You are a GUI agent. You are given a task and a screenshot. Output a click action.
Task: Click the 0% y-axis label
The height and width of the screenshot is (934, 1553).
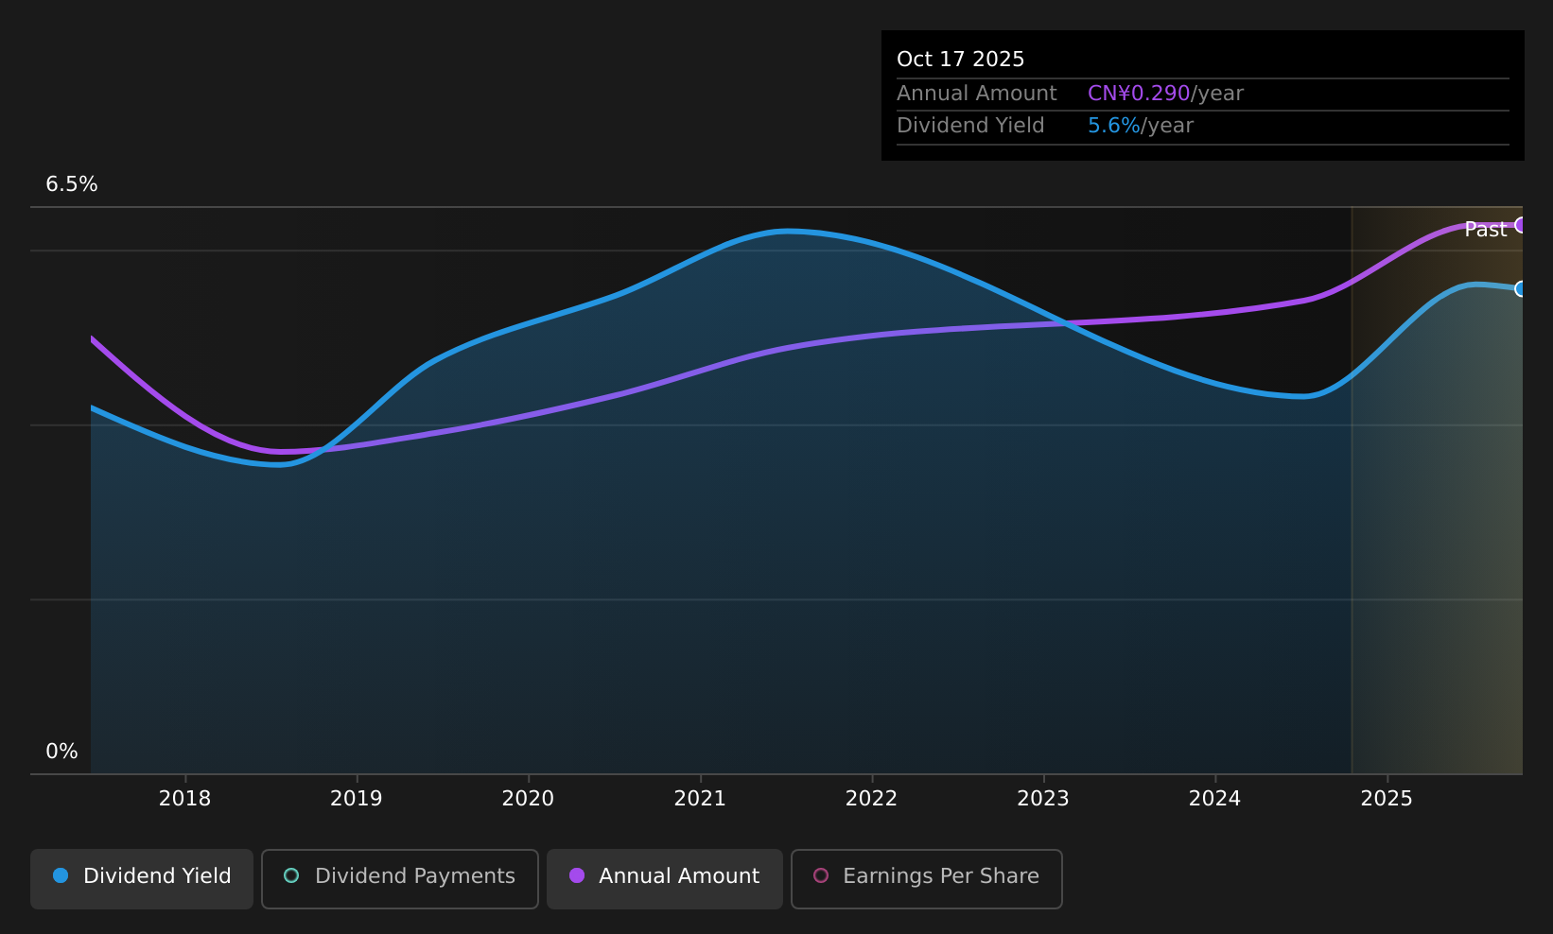coord(62,752)
